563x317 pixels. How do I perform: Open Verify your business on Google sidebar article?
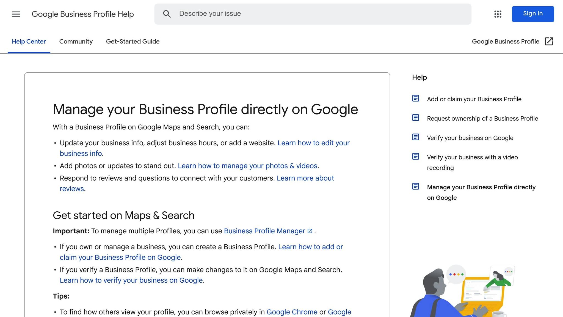(x=470, y=138)
